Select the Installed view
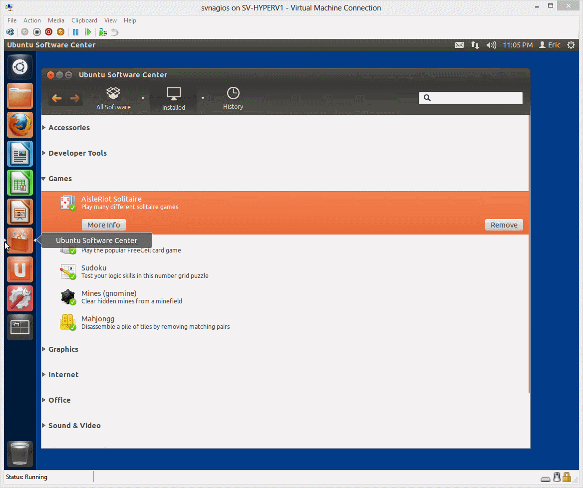The image size is (583, 488). coord(173,99)
